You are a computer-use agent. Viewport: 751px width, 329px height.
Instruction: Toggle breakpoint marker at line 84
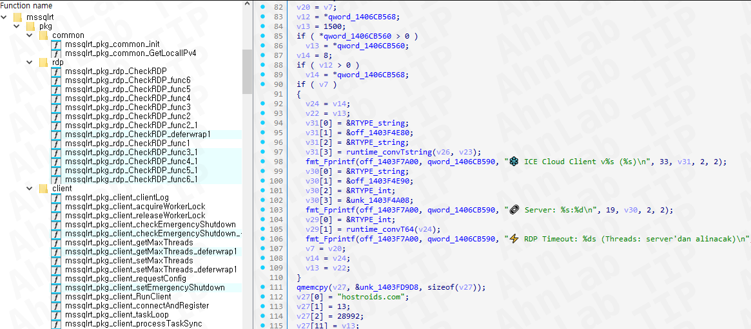click(x=263, y=26)
